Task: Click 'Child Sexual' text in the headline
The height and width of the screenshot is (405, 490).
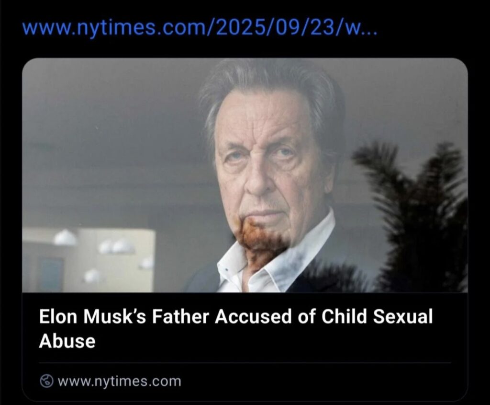Action: [x=377, y=316]
